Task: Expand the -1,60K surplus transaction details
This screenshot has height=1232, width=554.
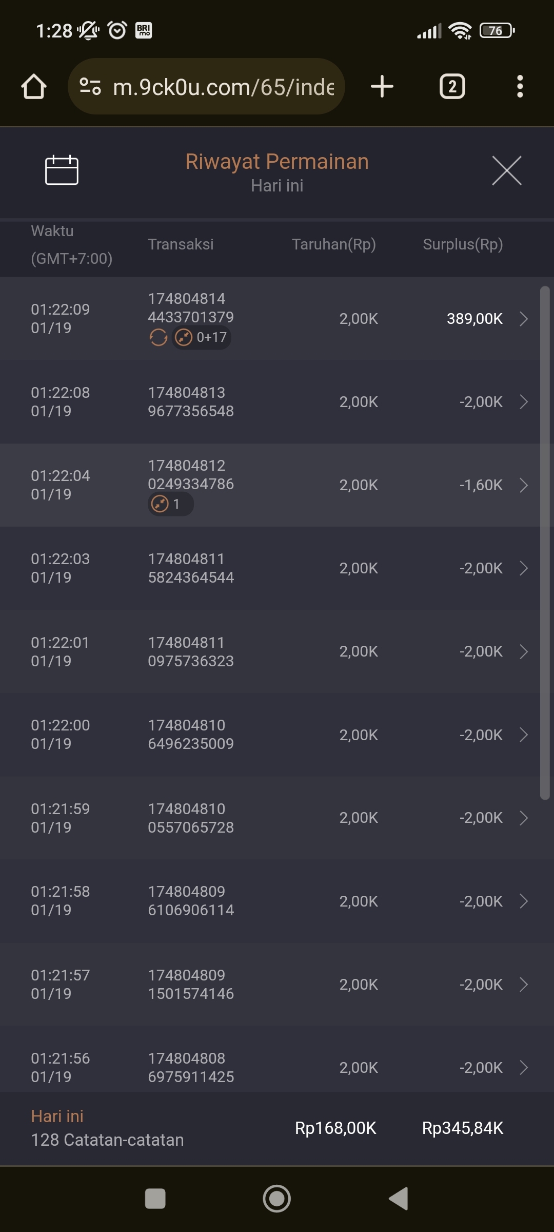Action: click(523, 485)
